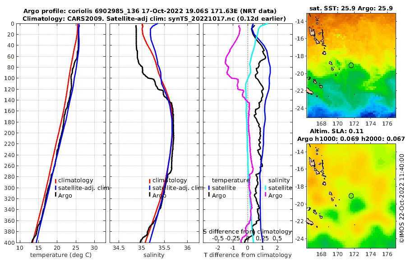The height and width of the screenshot is (261, 406).
Task: Click magenta salinity Argo legend marker
Action: [266, 195]
